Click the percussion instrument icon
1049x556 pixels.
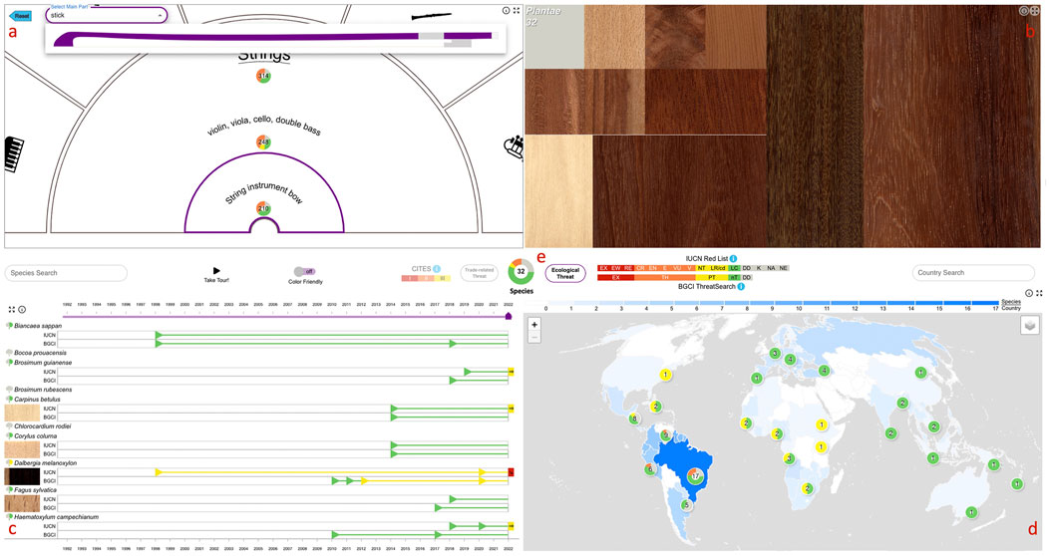(x=515, y=147)
